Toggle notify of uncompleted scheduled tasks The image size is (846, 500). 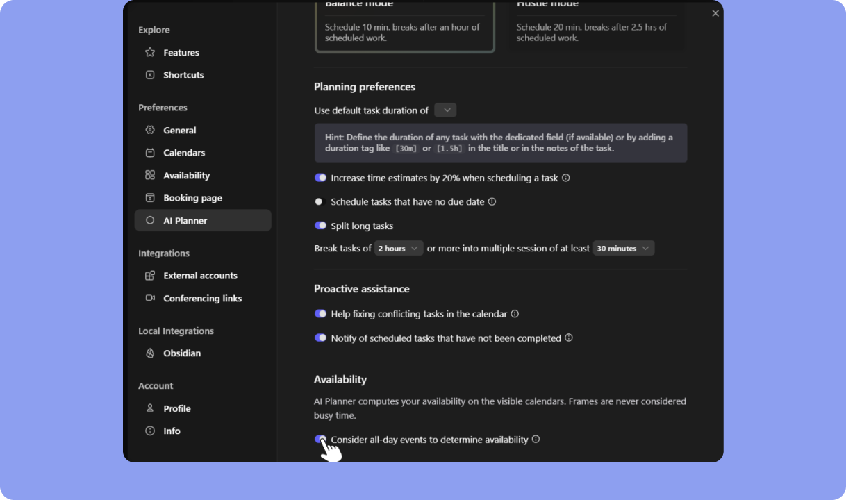(x=320, y=337)
